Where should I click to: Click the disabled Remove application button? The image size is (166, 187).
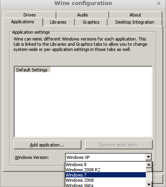click(x=119, y=145)
